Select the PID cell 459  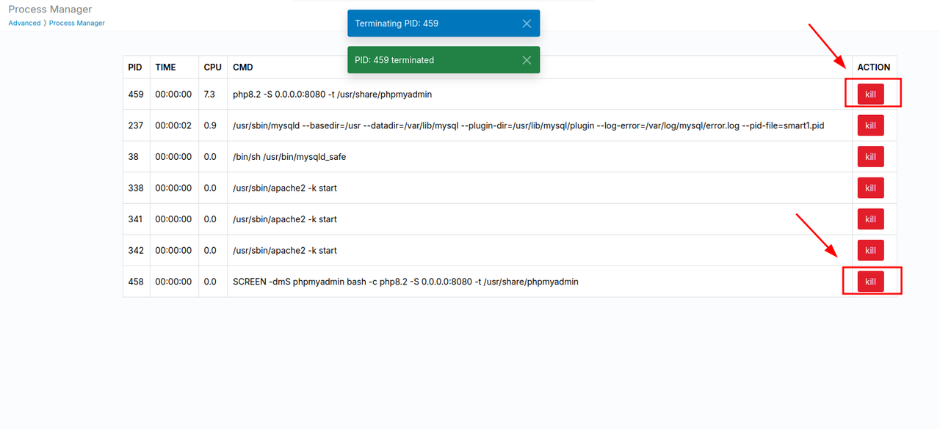tap(136, 95)
